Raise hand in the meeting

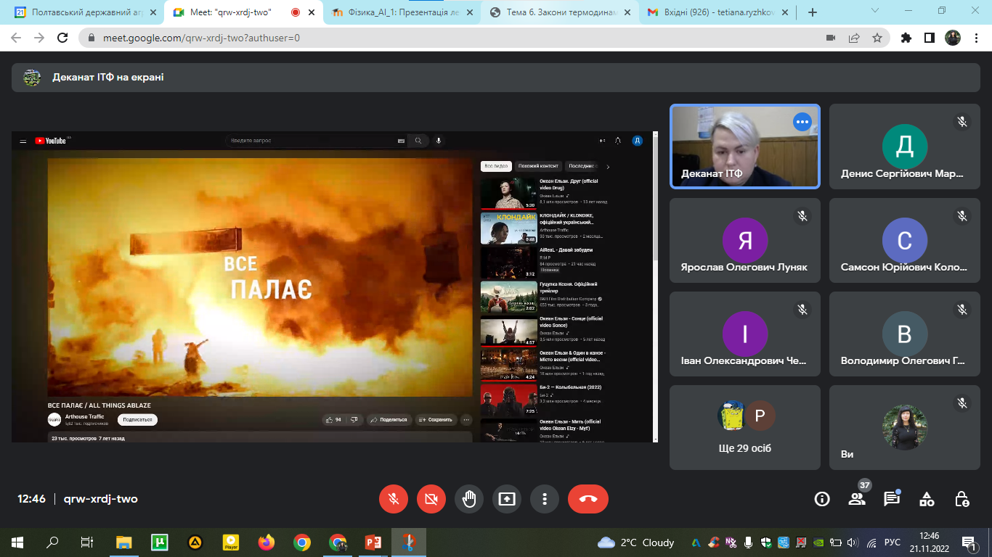click(x=469, y=499)
